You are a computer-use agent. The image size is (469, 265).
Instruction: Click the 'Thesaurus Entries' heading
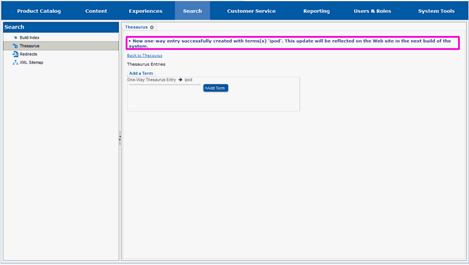(x=146, y=64)
